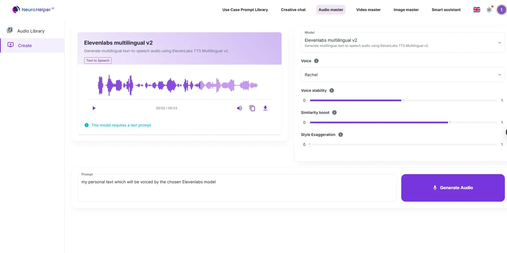
Task: Show Style Exaggeration info icon
Action: coord(340,135)
